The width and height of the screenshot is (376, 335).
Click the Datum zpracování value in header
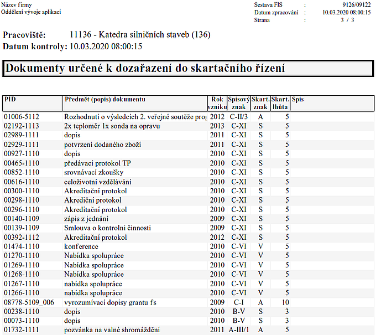tap(347, 13)
